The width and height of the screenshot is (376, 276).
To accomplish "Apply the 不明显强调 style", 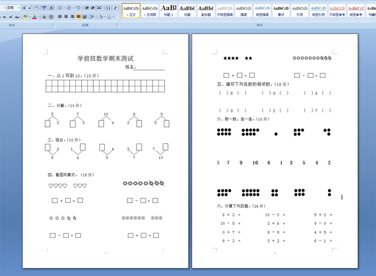I will tap(225, 11).
